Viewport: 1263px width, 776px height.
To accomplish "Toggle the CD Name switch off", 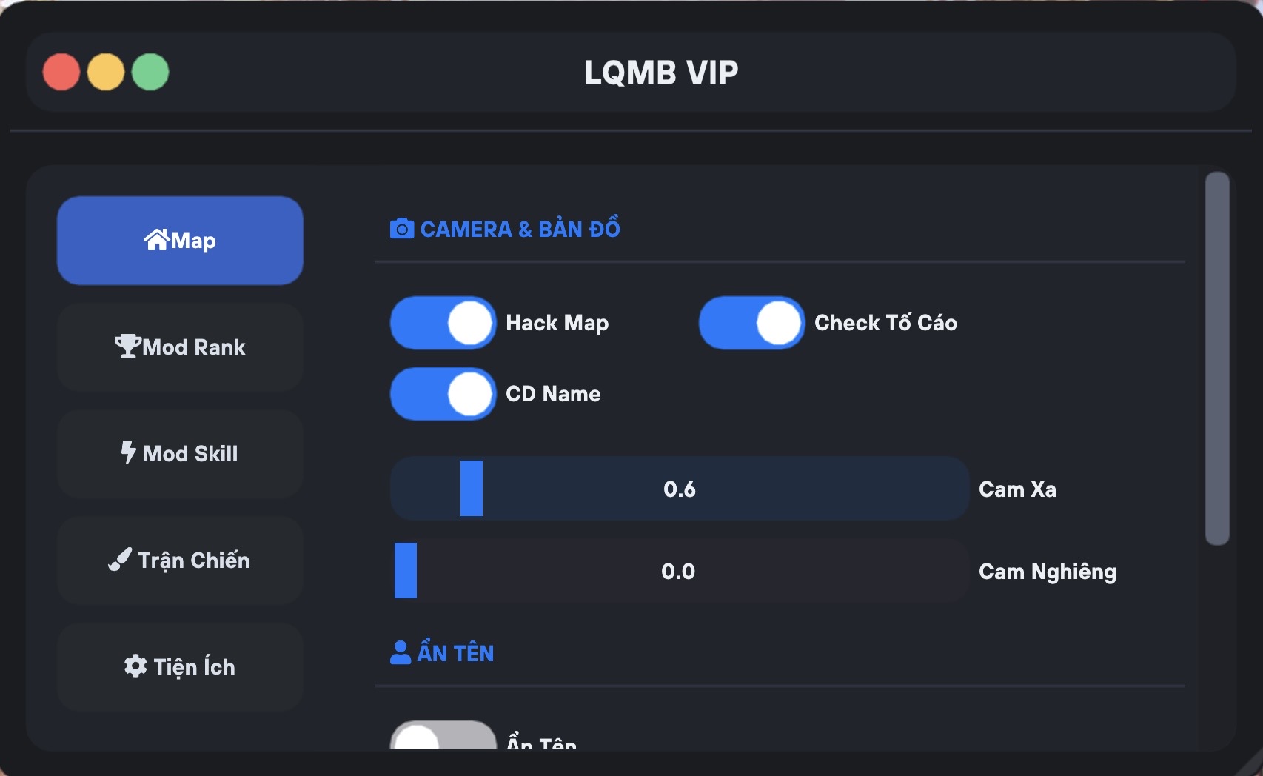I will [x=443, y=394].
